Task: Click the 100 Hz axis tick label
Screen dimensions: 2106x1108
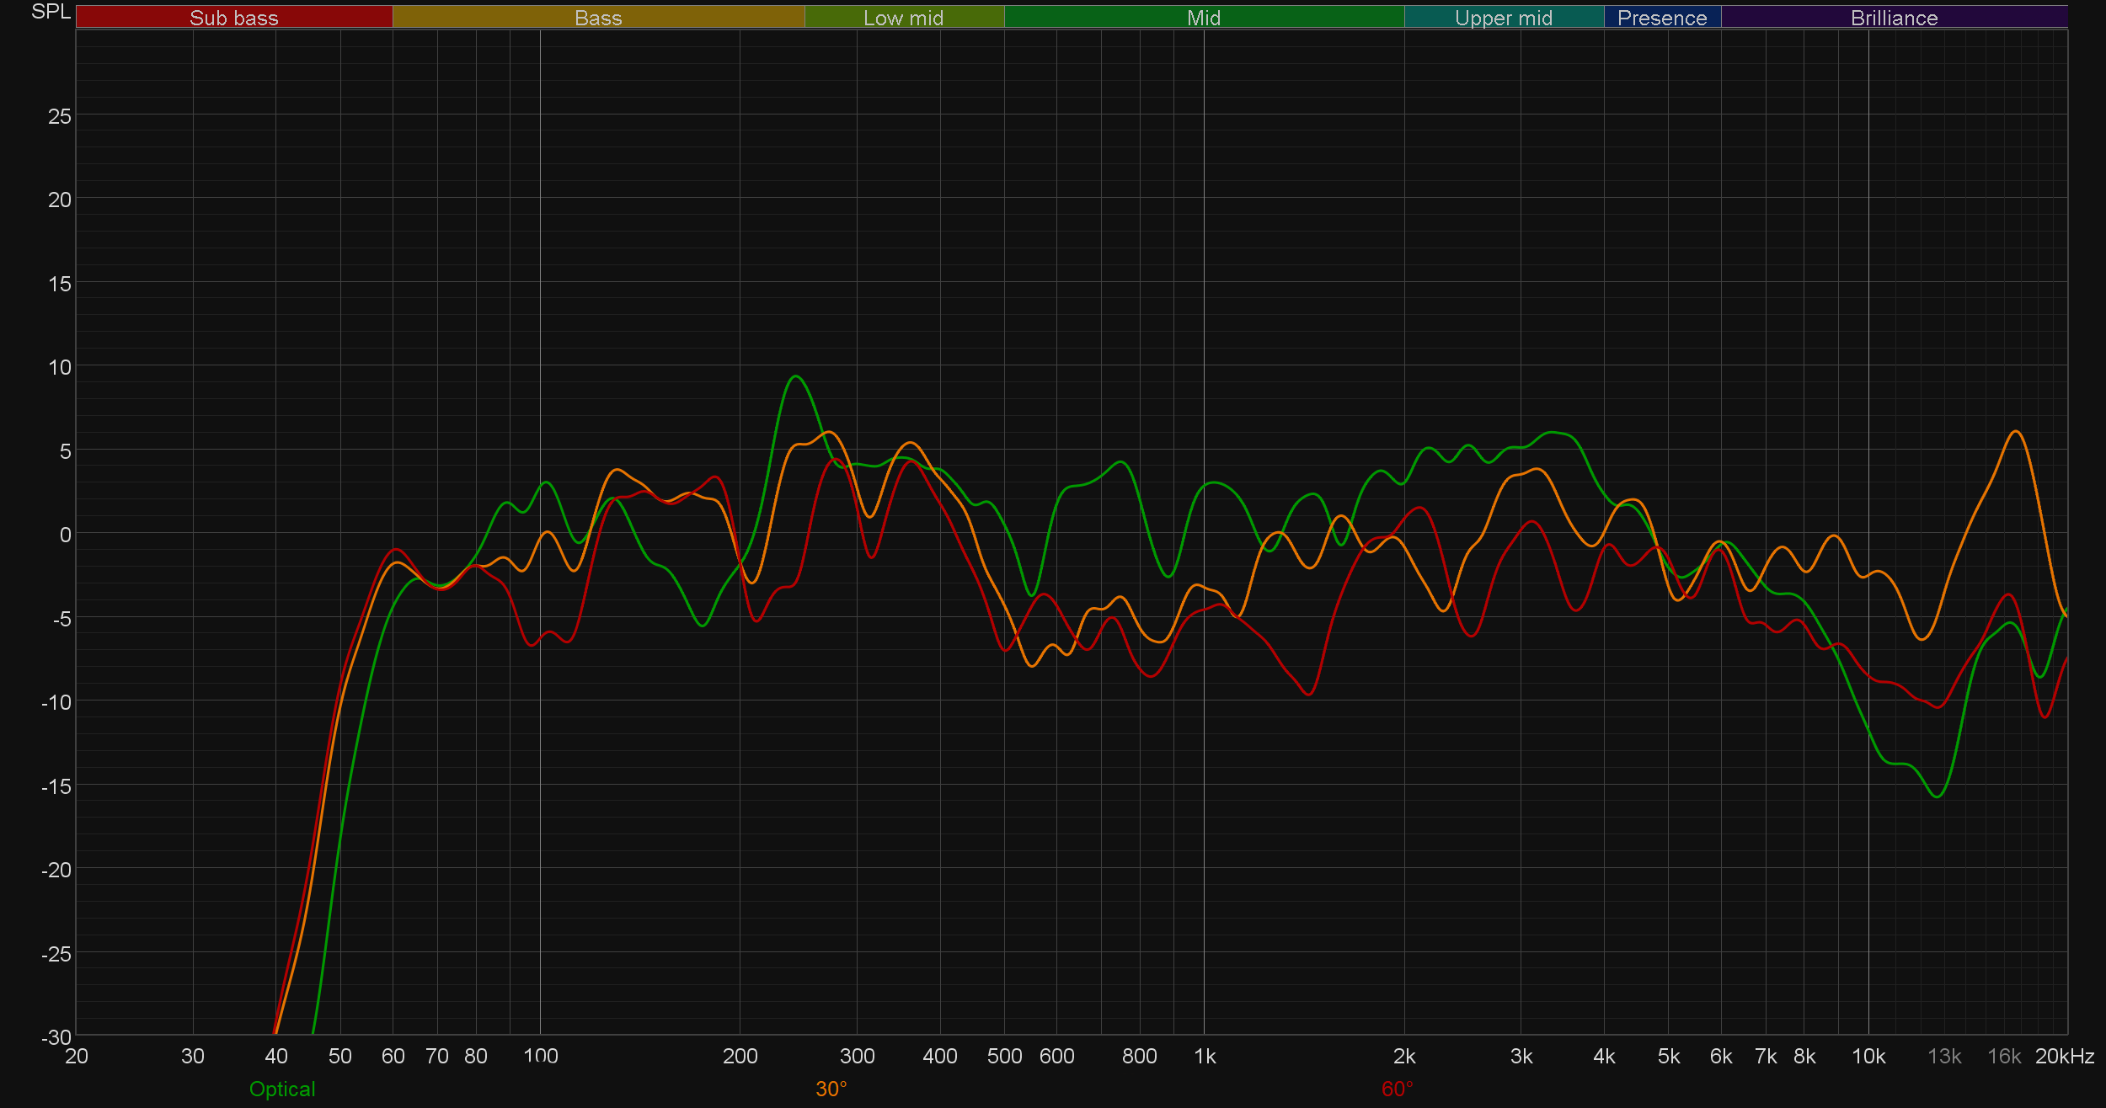Action: tap(540, 1056)
